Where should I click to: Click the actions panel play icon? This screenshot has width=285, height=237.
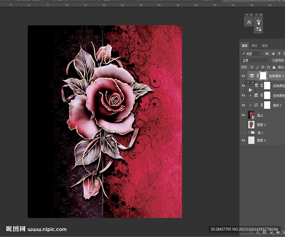250,90
